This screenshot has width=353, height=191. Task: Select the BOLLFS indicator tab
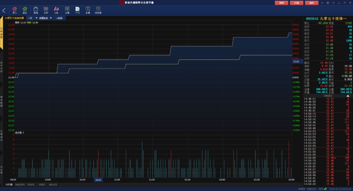click(53, 184)
